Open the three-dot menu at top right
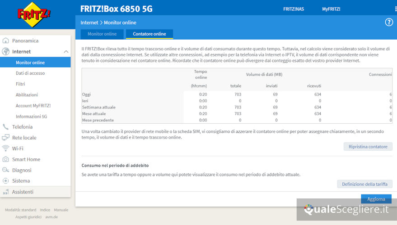This screenshot has width=397, height=225. point(396,9)
